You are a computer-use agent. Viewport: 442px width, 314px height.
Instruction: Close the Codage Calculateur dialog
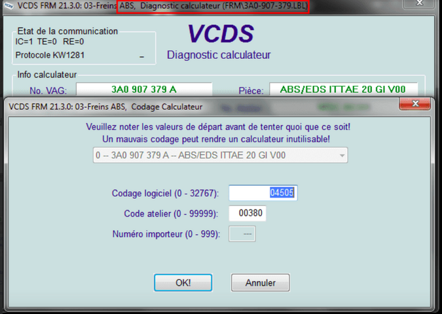(x=414, y=104)
